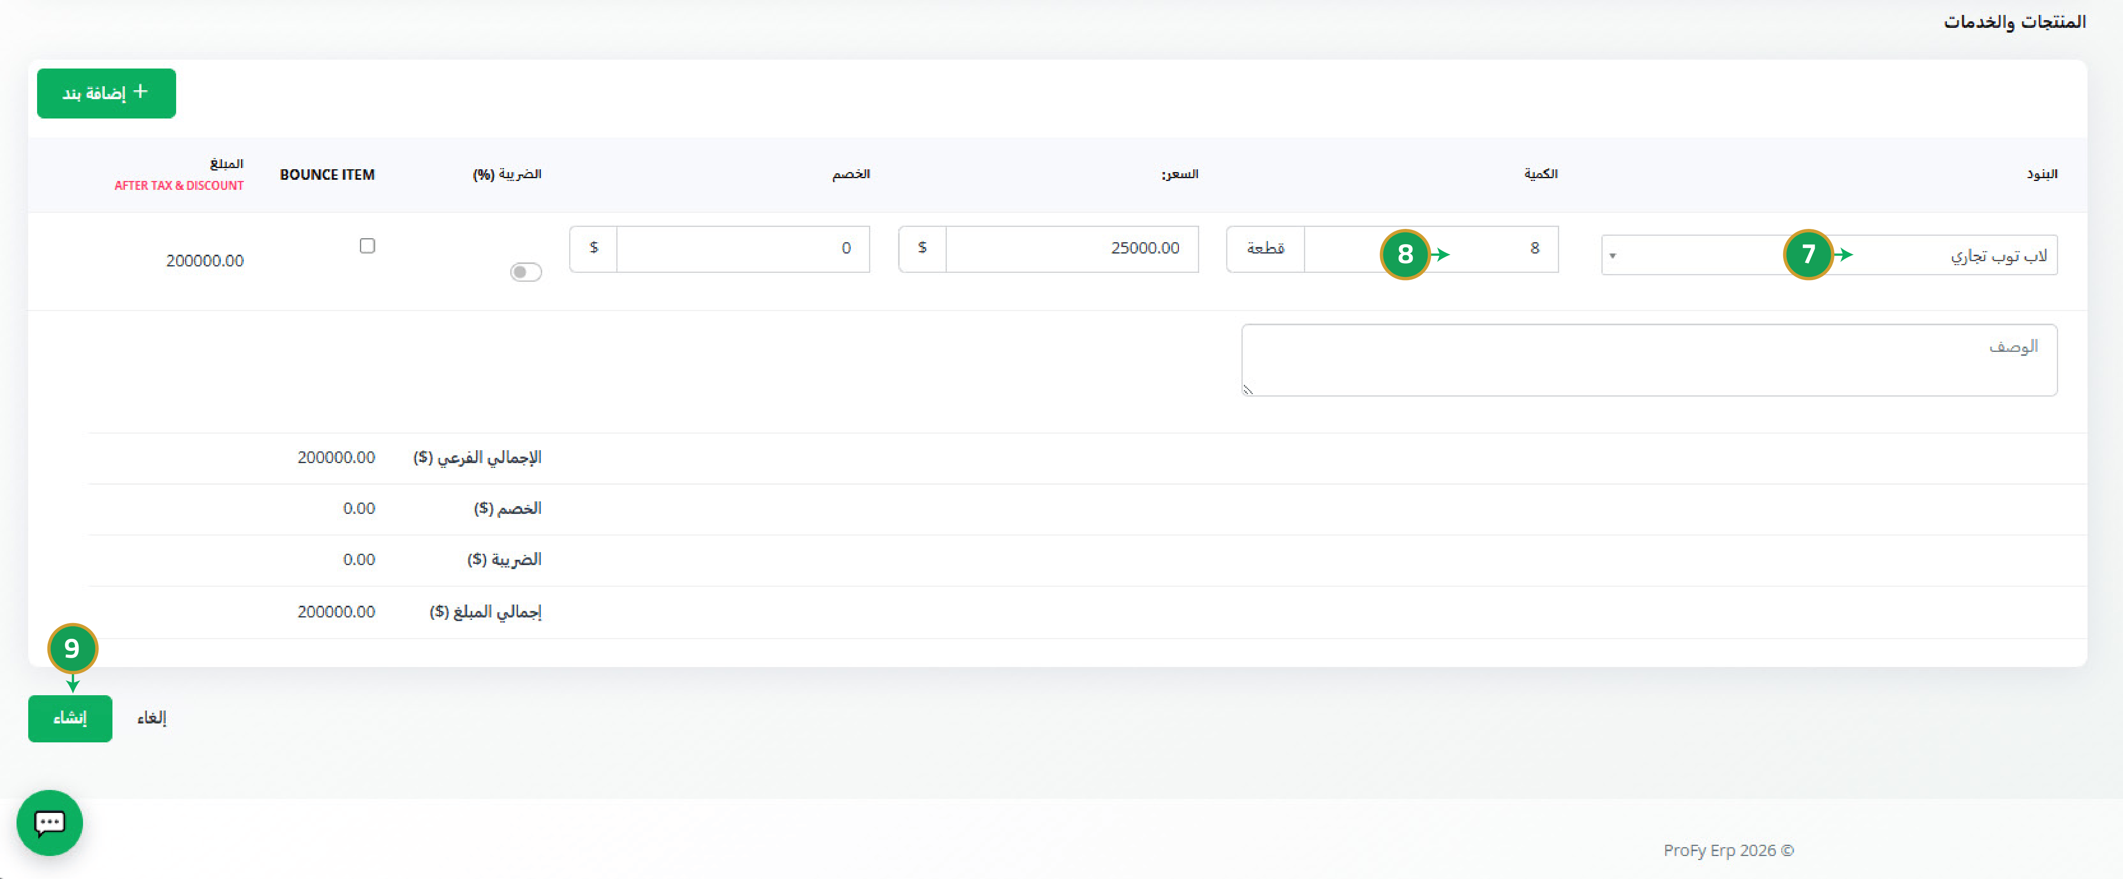This screenshot has height=879, width=2123.
Task: Open the live chat bubble icon
Action: point(50,822)
